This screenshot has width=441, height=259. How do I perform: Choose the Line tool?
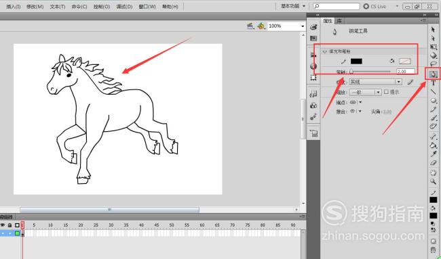pos(433,92)
